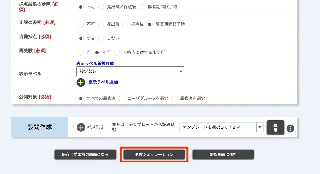Choose 合格点に達するまで可 for 再受験
The image size is (320, 174).
pos(117,52)
